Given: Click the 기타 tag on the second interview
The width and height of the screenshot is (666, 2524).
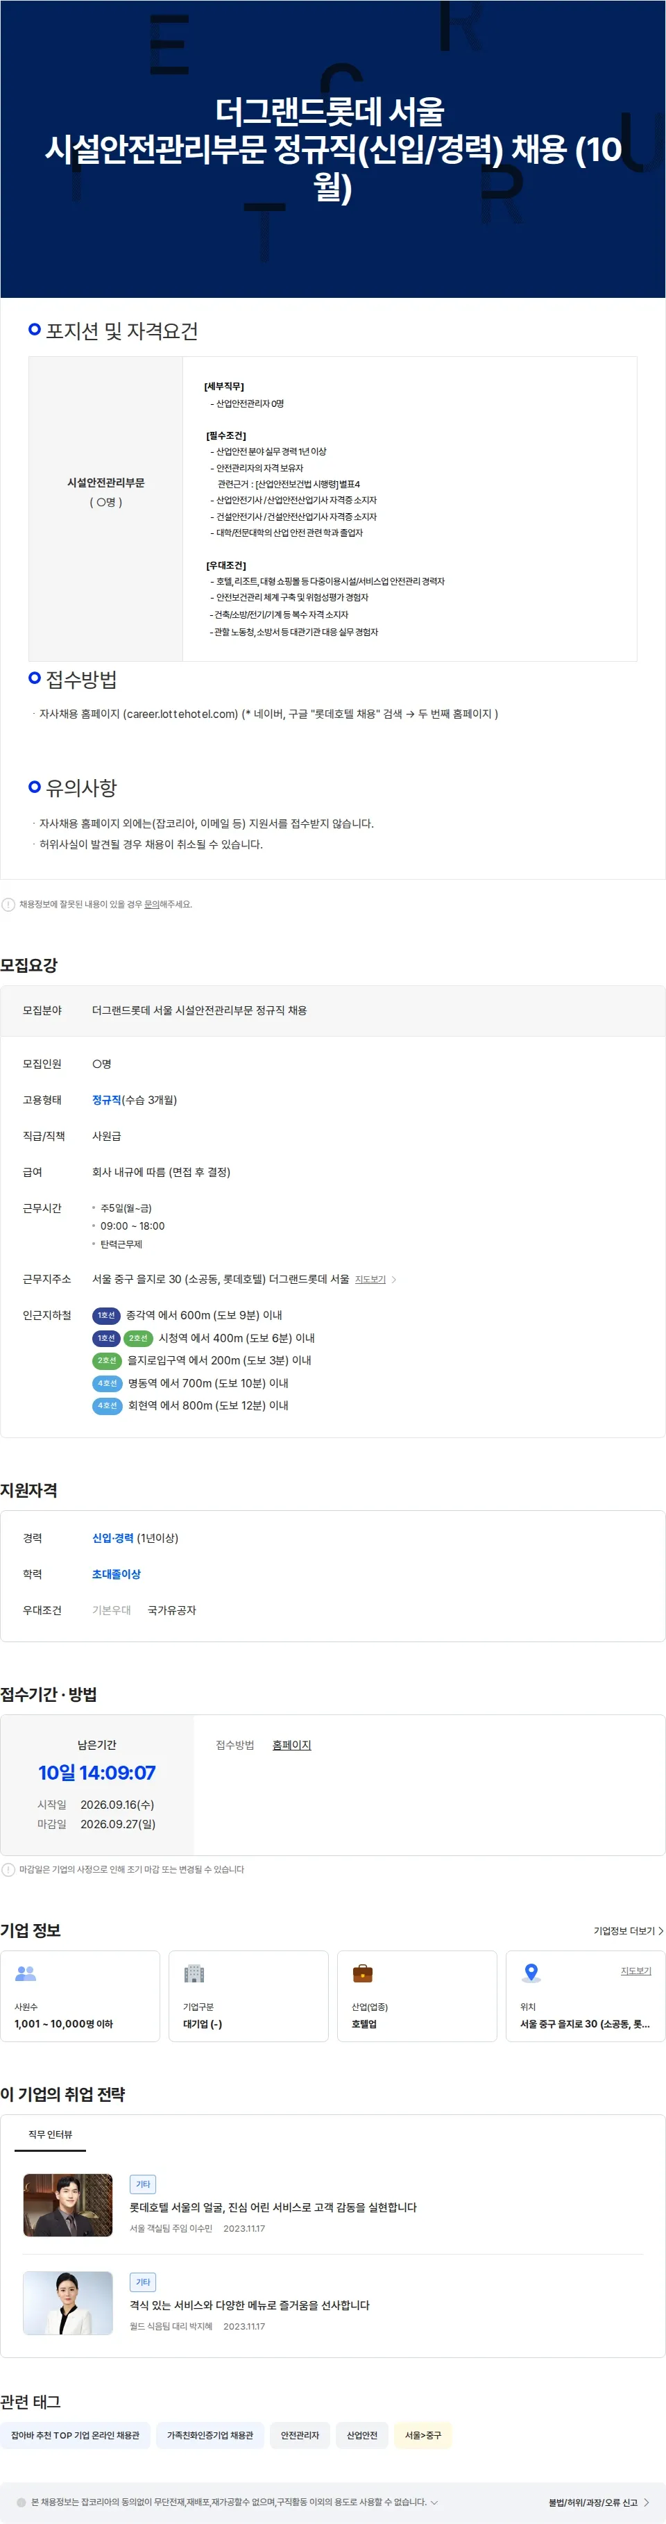Looking at the screenshot, I should coord(143,2283).
